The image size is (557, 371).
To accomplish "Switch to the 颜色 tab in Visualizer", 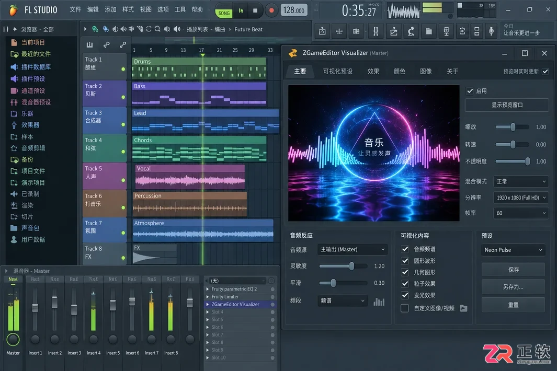I will [x=399, y=72].
